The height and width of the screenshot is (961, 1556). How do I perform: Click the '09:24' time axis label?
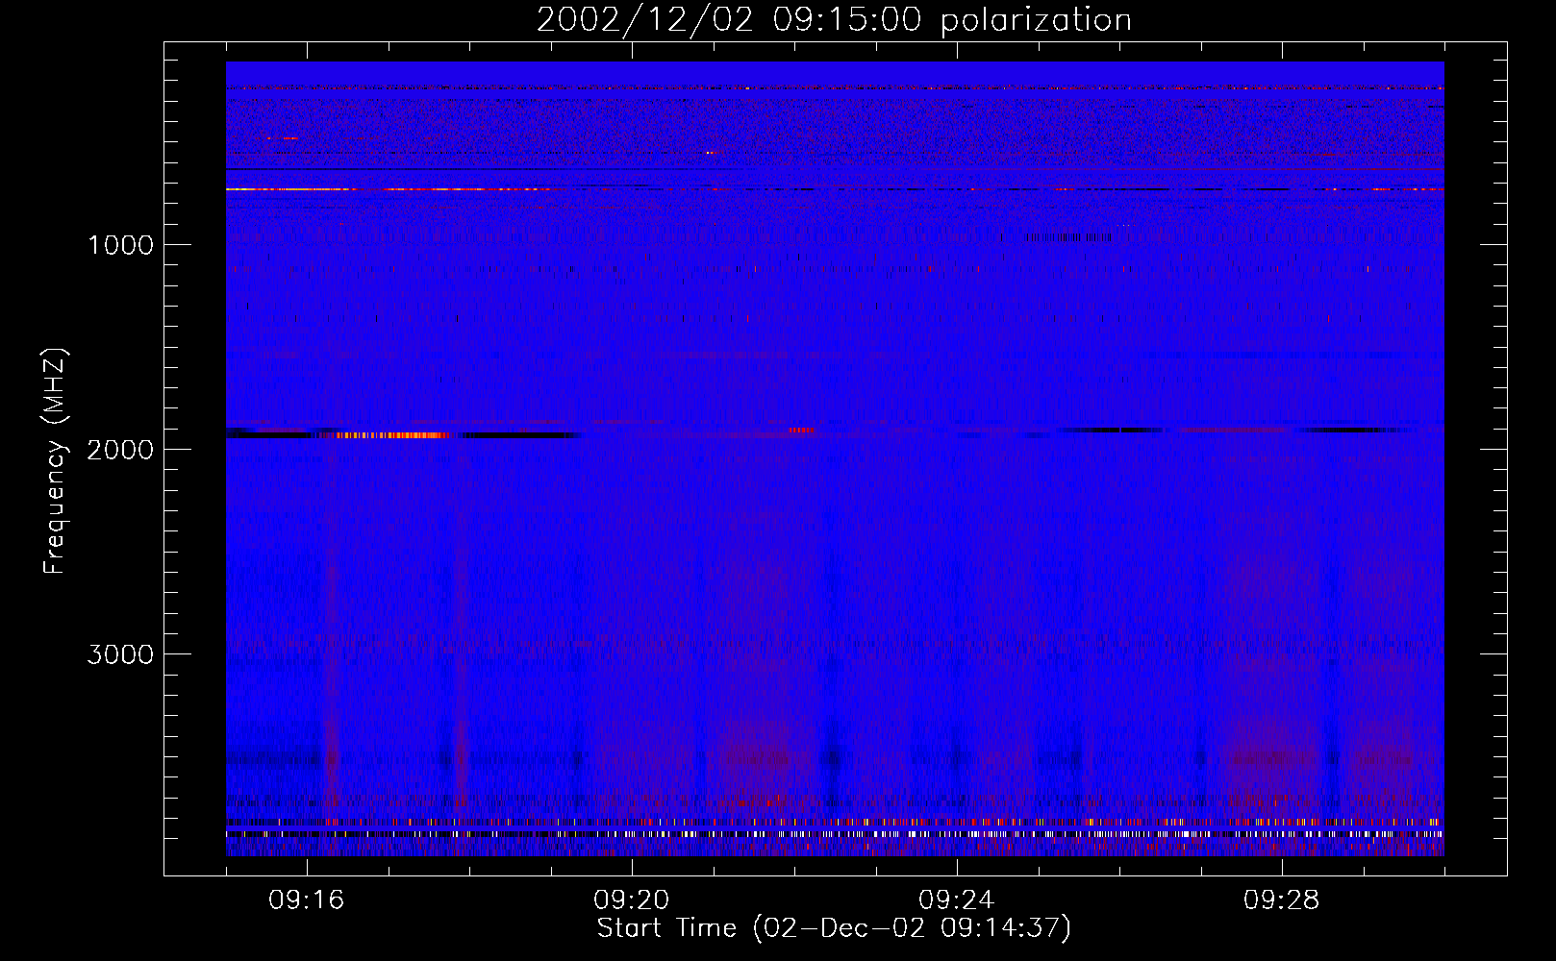tap(957, 900)
